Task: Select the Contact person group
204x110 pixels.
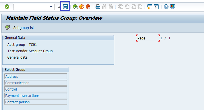Action: click(36, 102)
